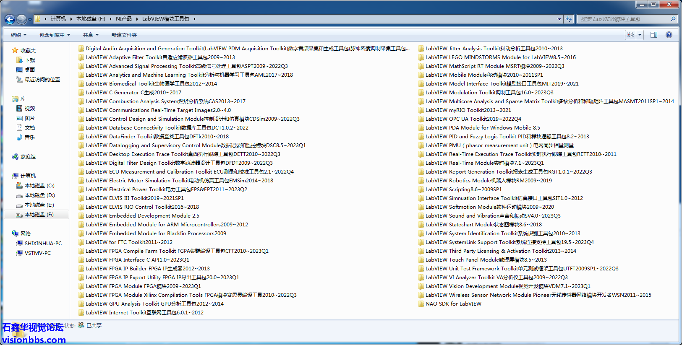Select LabVIEW LEGO MINDSTORMS Module folder icon
The image size is (682, 345).
pyautogui.click(x=421, y=57)
